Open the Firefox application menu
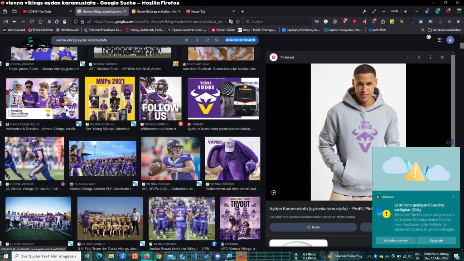464x261 pixels. point(458,22)
